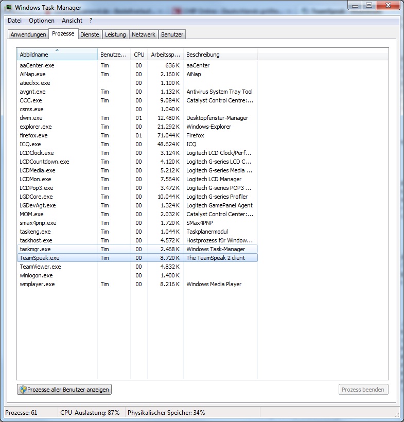Click the 71.044 K memory value
Screen dimensions: 404x422
point(168,135)
